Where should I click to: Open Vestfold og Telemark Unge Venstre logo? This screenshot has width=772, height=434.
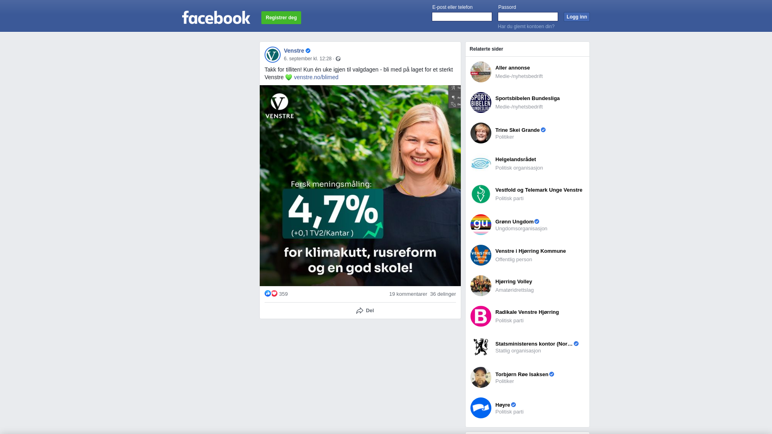(481, 194)
